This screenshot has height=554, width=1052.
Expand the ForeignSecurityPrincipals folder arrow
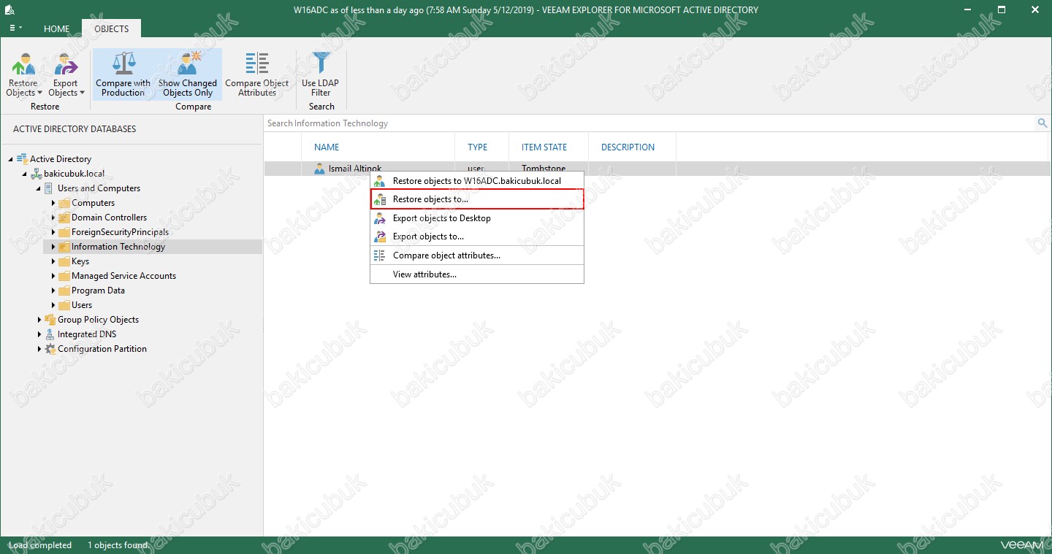click(53, 232)
